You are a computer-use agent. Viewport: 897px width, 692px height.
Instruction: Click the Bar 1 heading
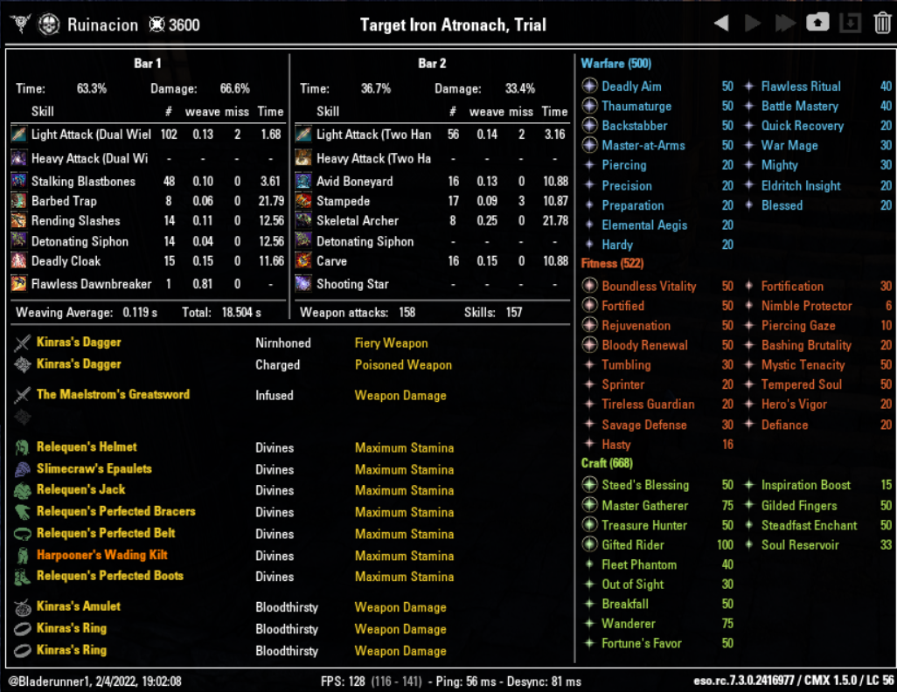[148, 64]
